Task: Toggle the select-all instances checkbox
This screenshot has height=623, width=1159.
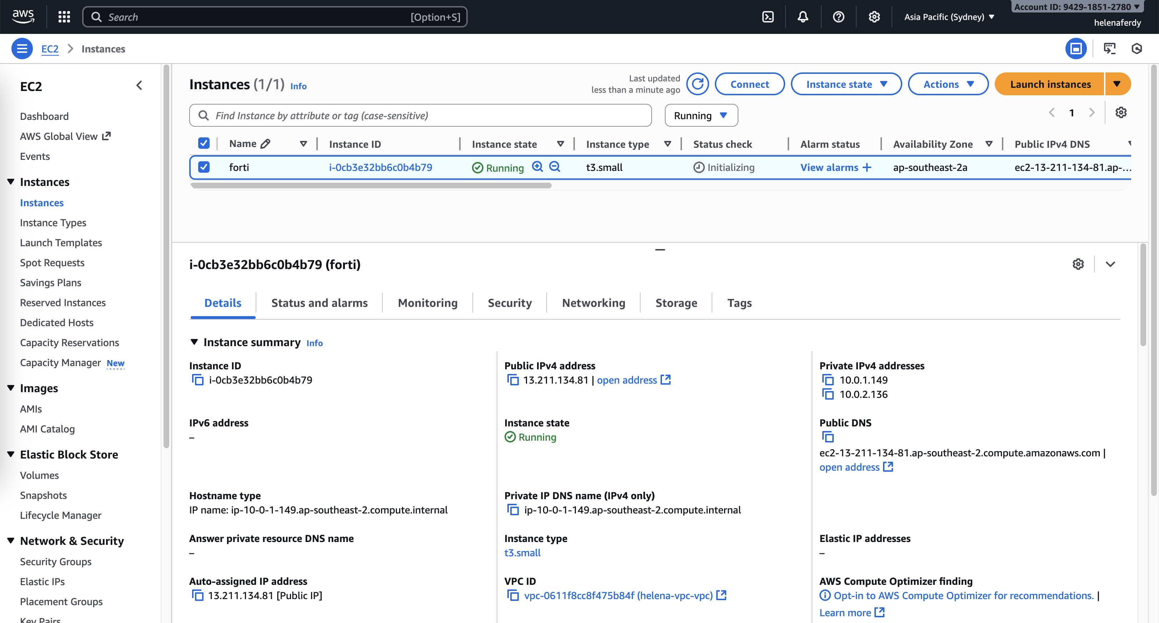Action: [204, 143]
